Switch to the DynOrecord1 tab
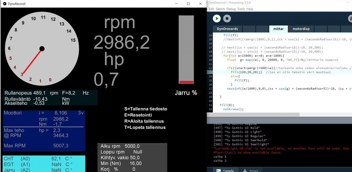 pos(227,29)
